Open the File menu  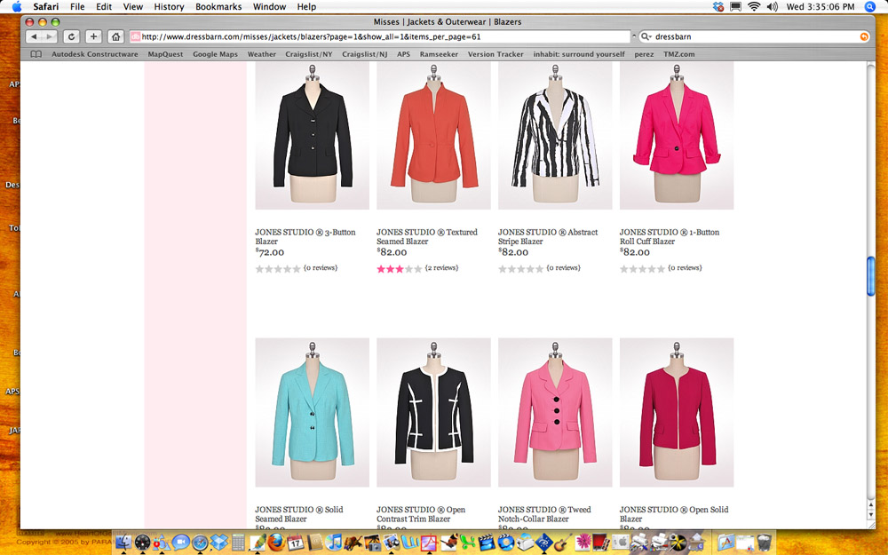pos(77,7)
